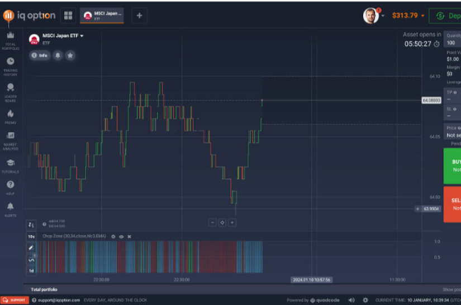Add a new asset tab with plus
461x305 pixels.
[139, 15]
